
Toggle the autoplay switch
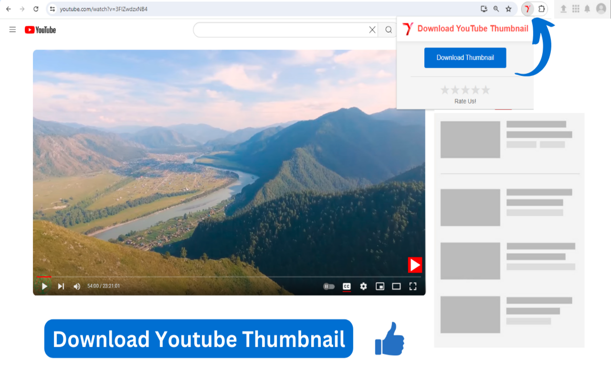pos(329,286)
